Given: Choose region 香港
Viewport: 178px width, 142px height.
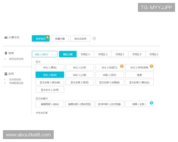Looking at the screenshot, I should (139, 75).
